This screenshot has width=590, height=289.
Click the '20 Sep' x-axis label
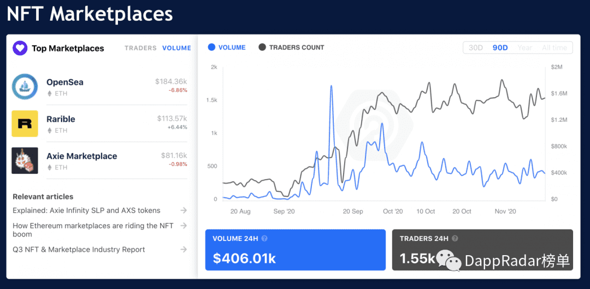[x=353, y=211]
